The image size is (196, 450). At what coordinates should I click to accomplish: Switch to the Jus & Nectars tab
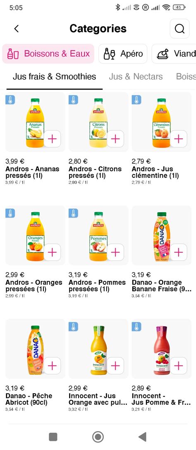[x=136, y=77]
